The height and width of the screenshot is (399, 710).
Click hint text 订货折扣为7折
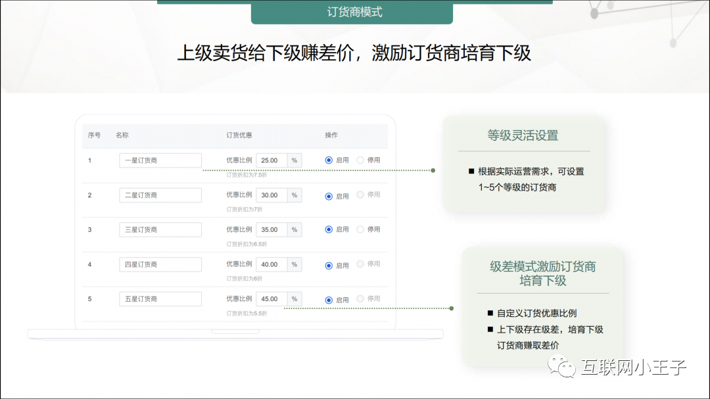point(245,209)
